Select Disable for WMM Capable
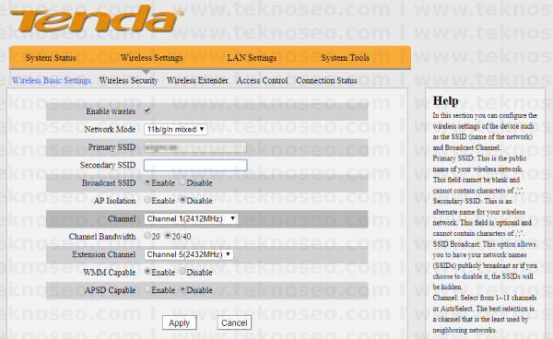The width and height of the screenshot is (553, 339). [182, 272]
